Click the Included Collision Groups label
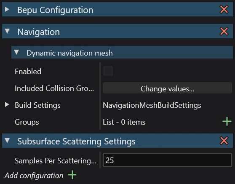The height and width of the screenshot is (184, 235). pos(54,88)
